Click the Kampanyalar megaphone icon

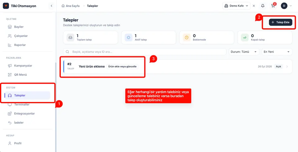tap(10, 66)
